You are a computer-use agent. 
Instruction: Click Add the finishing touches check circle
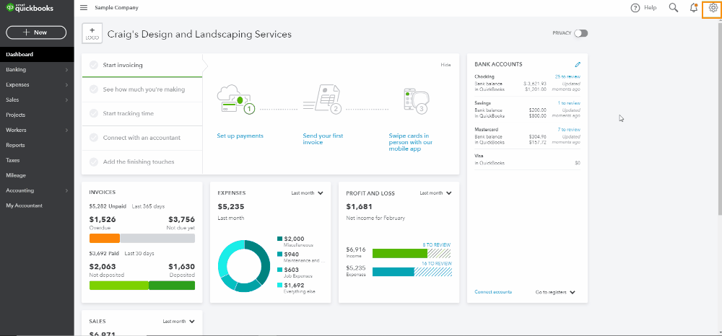point(94,162)
